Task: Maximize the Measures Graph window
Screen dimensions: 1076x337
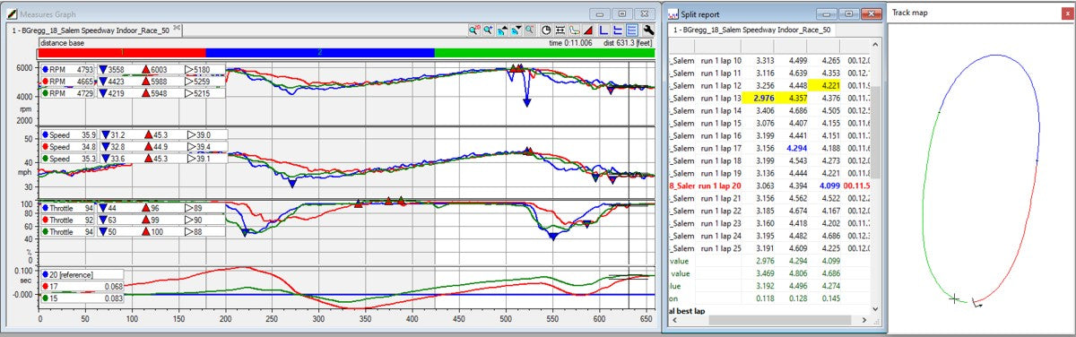Action: [622, 14]
